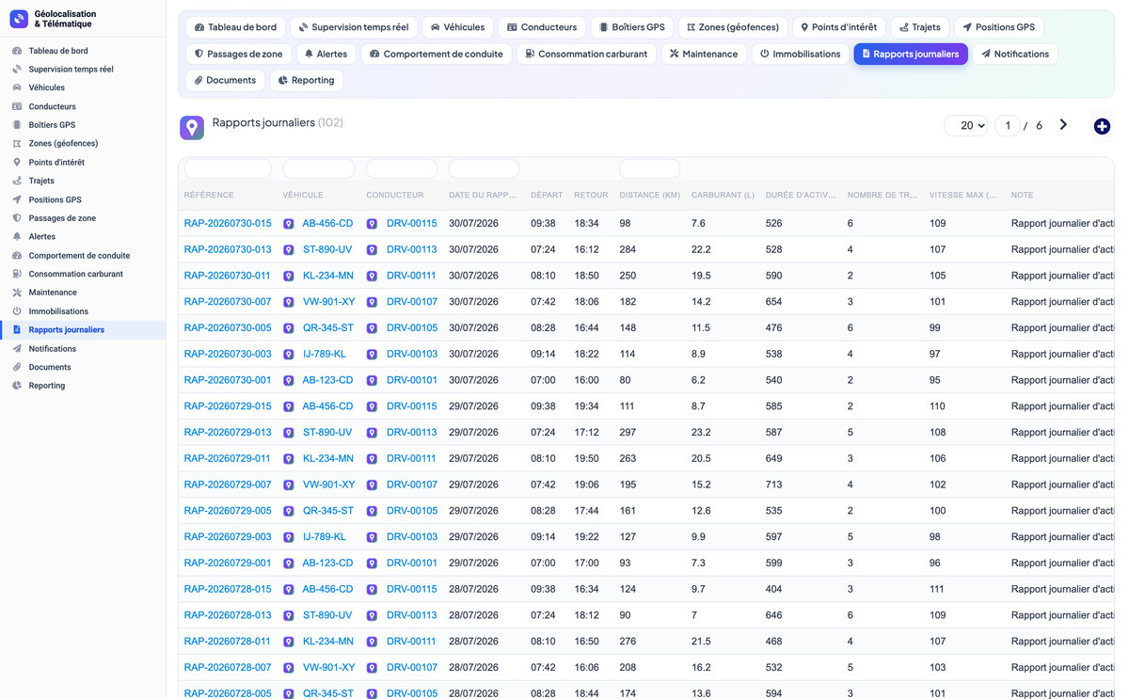Open report link RAP-20260728-011
Screen dimensions: 1129x699
tap(228, 642)
